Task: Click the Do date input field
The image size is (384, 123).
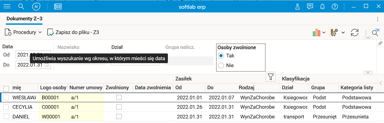Action: click(29, 65)
